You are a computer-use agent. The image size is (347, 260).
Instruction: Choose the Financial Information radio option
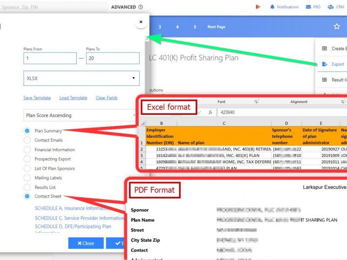pos(27,150)
